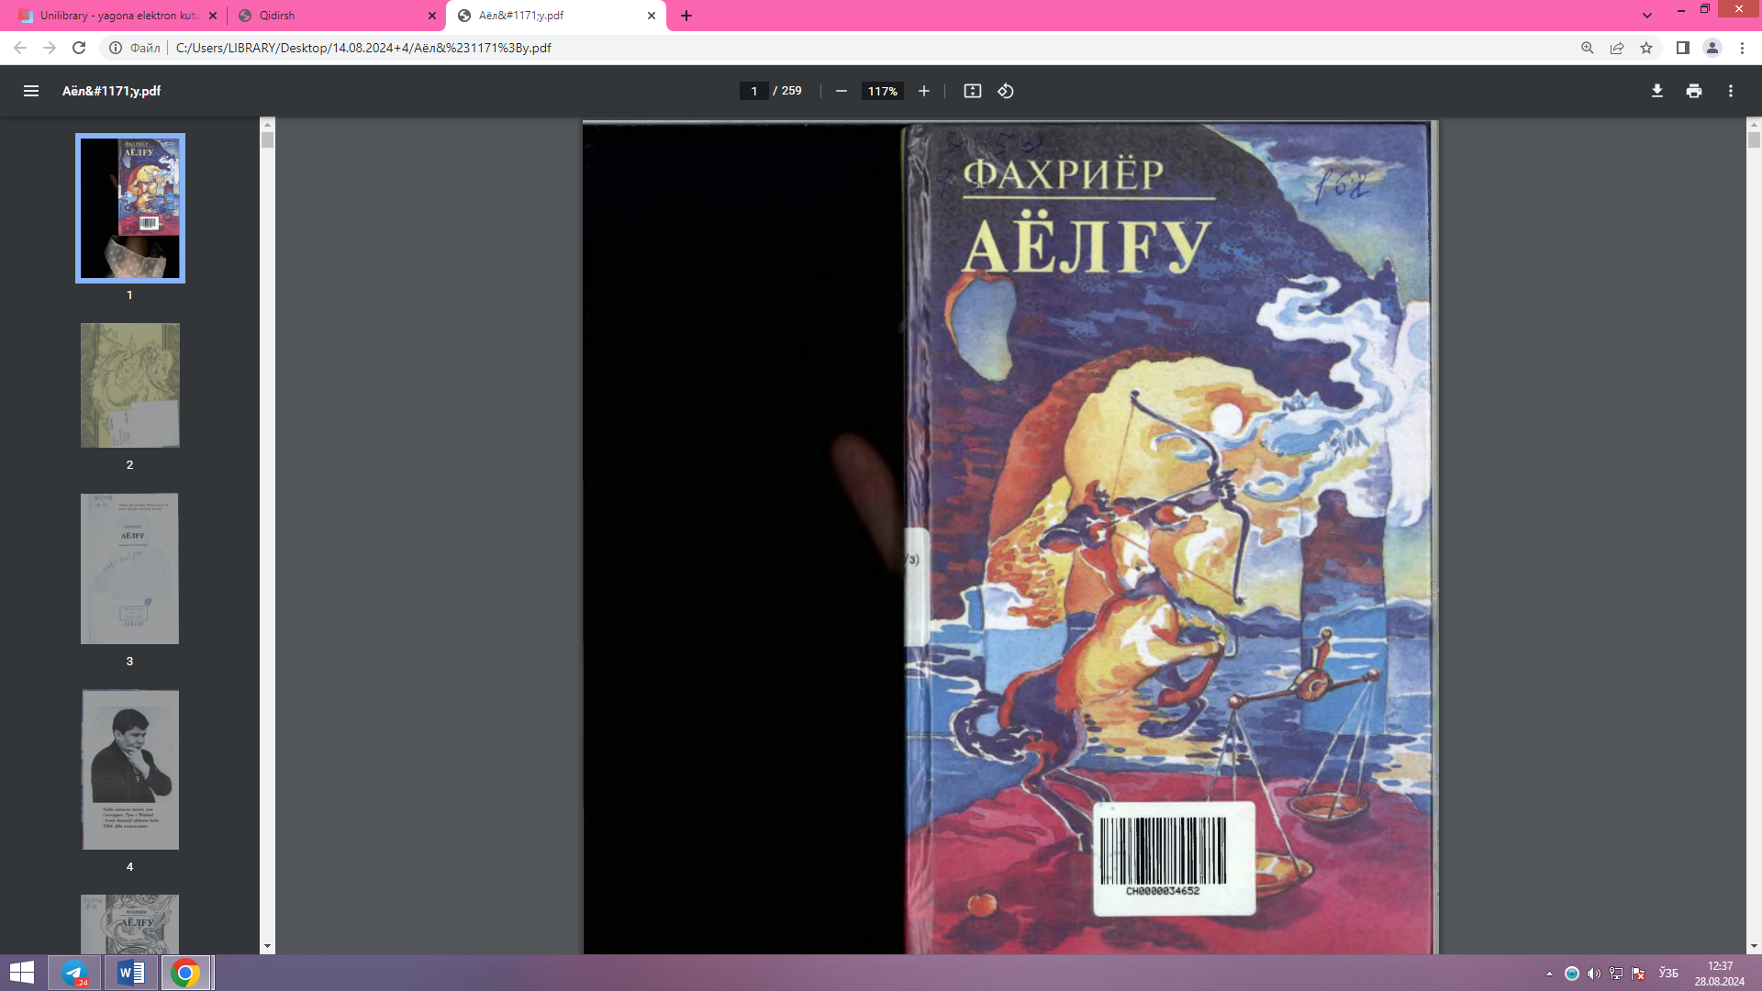The width and height of the screenshot is (1762, 991).
Task: View site information icon
Action: (x=116, y=48)
